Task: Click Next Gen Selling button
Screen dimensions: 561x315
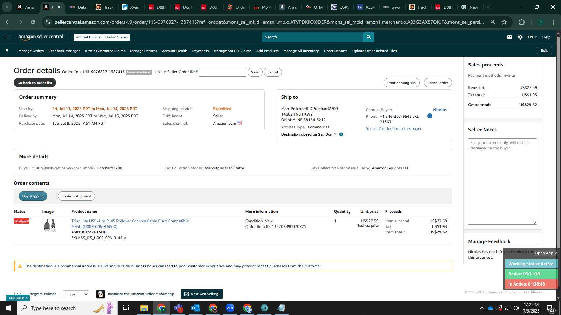Action: (202, 294)
